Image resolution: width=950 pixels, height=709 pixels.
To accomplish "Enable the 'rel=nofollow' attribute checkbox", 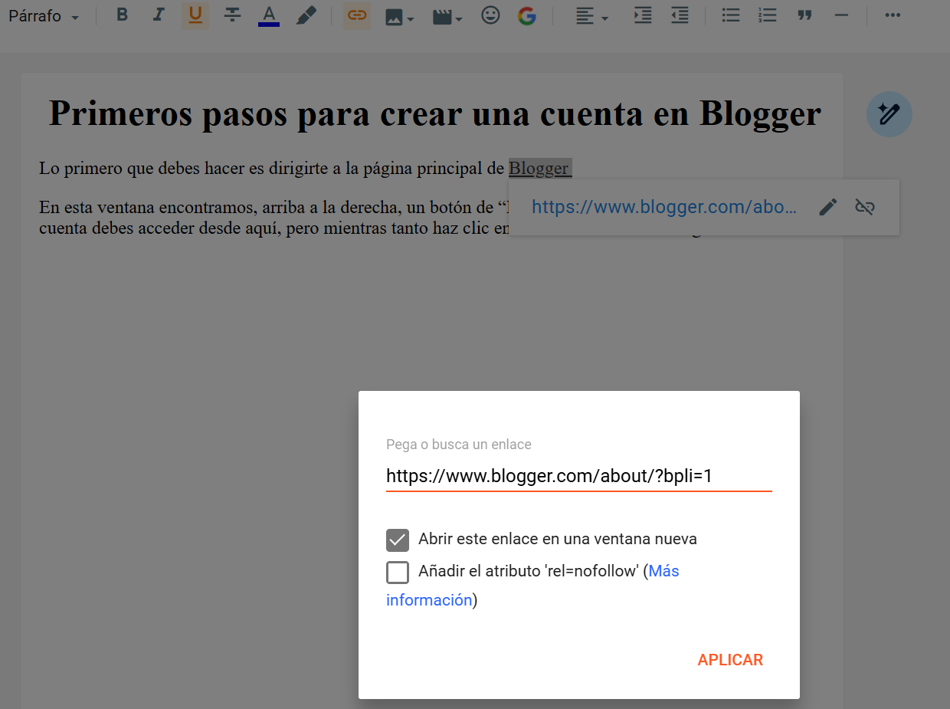I will 398,572.
